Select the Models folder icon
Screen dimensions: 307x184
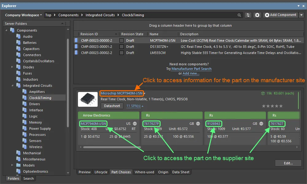19,165
